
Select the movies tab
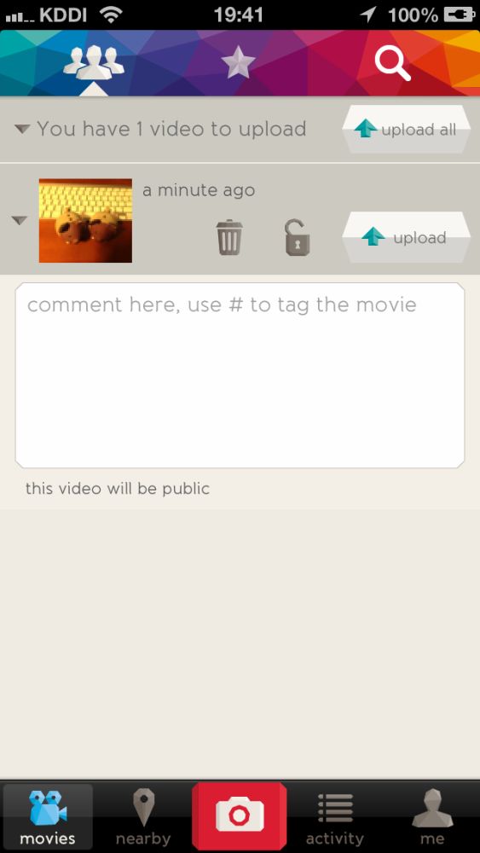point(48,817)
